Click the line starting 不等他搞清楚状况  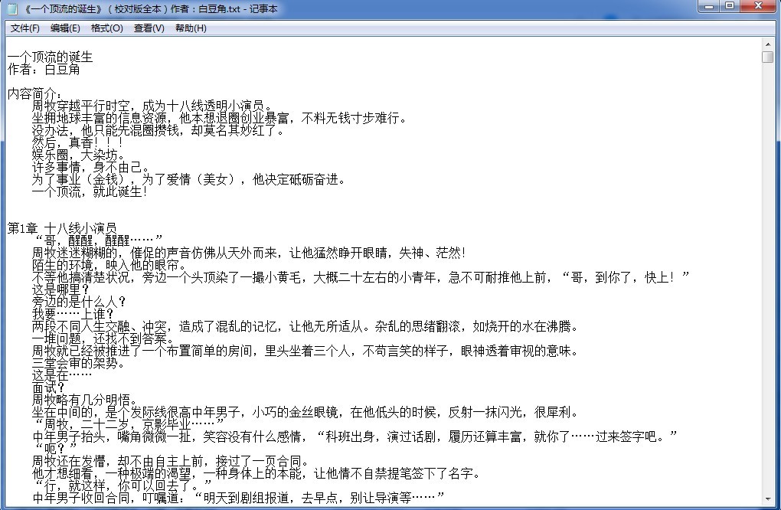pos(361,277)
